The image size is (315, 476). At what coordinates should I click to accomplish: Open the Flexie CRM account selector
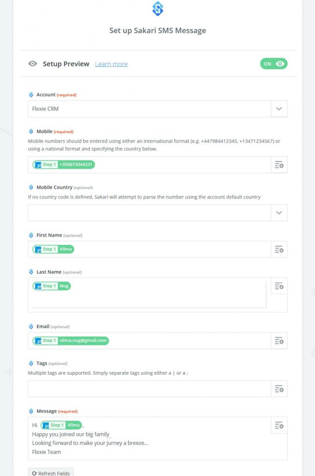pos(149,109)
